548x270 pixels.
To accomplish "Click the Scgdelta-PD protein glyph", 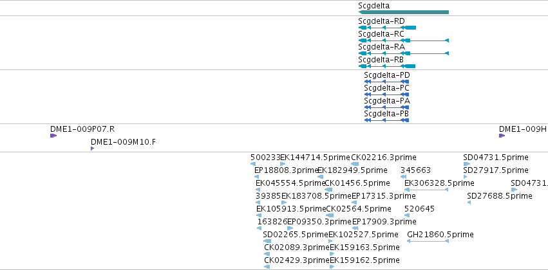I will coord(386,82).
